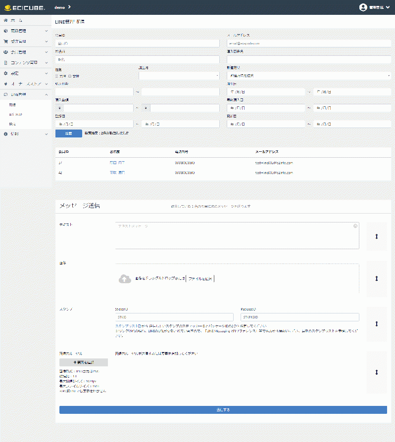Focus the last purchase end date field

[x=352, y=108]
